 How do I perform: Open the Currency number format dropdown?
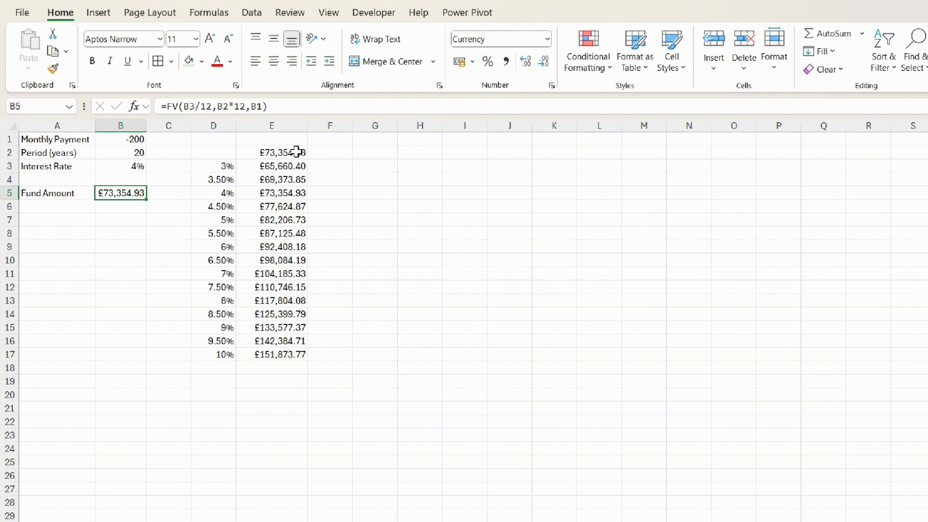pyautogui.click(x=547, y=39)
